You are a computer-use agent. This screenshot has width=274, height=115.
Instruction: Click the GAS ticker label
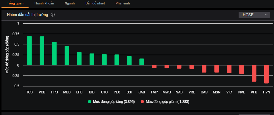pos(204,92)
